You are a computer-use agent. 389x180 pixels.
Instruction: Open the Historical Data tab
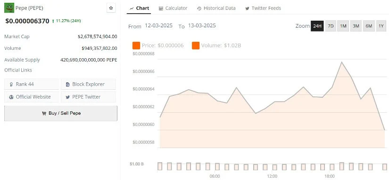[x=216, y=8]
